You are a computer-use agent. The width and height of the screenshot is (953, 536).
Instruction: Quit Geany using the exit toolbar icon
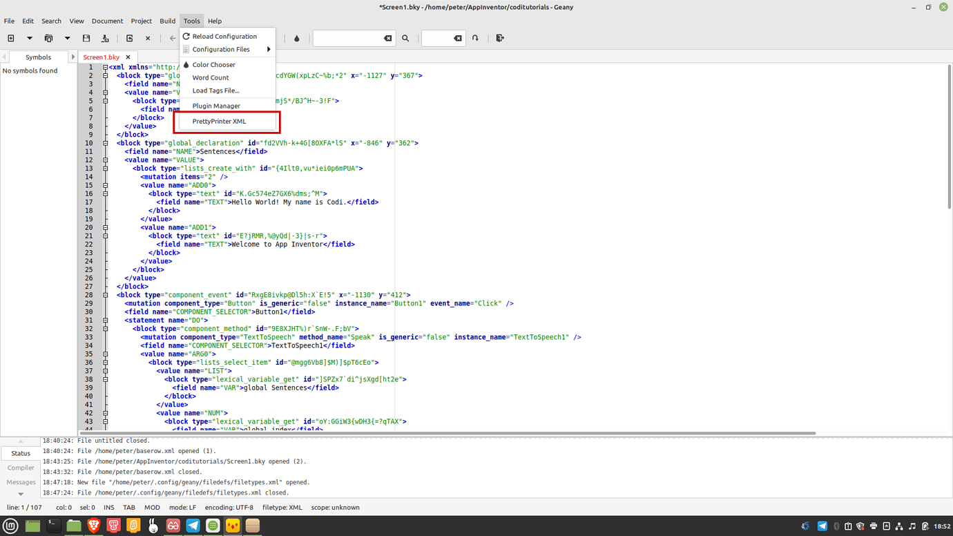click(x=499, y=38)
